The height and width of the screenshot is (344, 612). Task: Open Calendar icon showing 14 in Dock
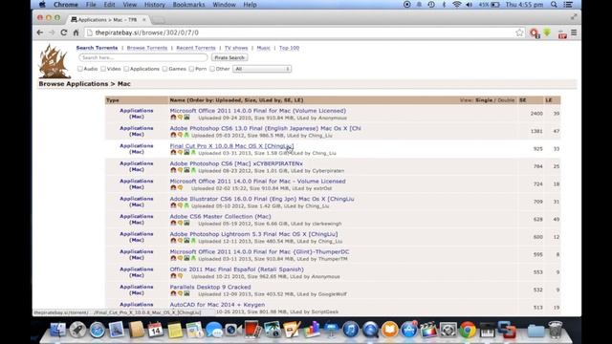[155, 330]
